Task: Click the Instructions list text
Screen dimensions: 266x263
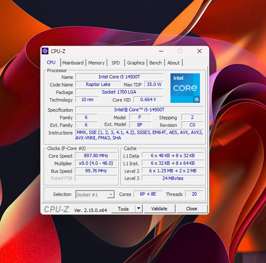Action: [x=139, y=135]
